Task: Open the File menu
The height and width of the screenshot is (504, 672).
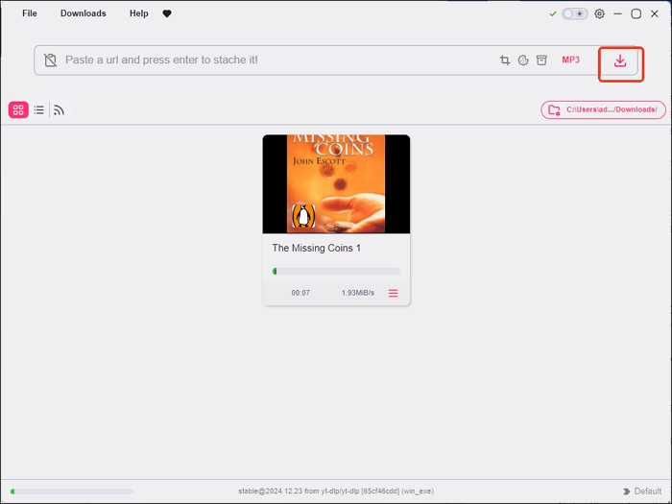Action: [30, 14]
